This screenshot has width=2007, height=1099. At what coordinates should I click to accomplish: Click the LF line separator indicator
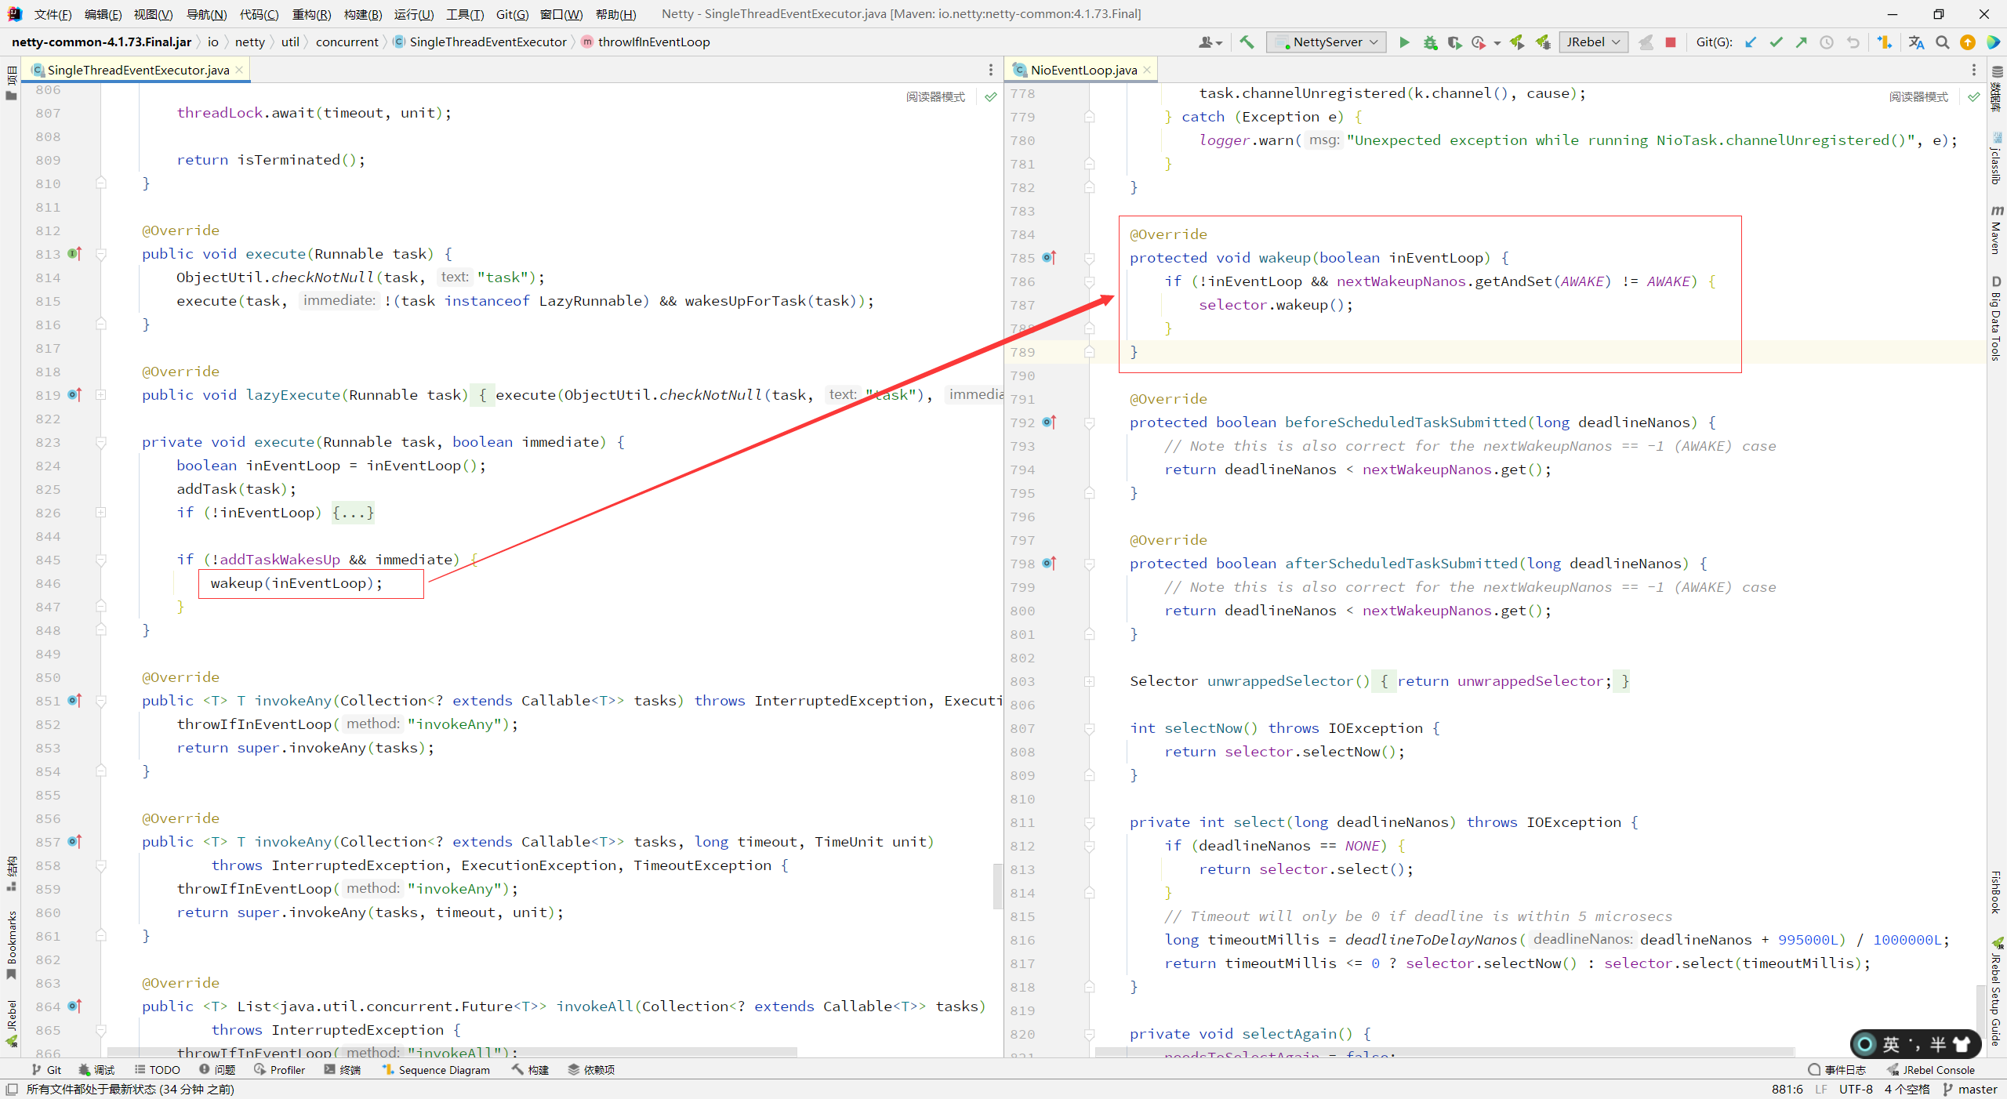coord(1820,1089)
